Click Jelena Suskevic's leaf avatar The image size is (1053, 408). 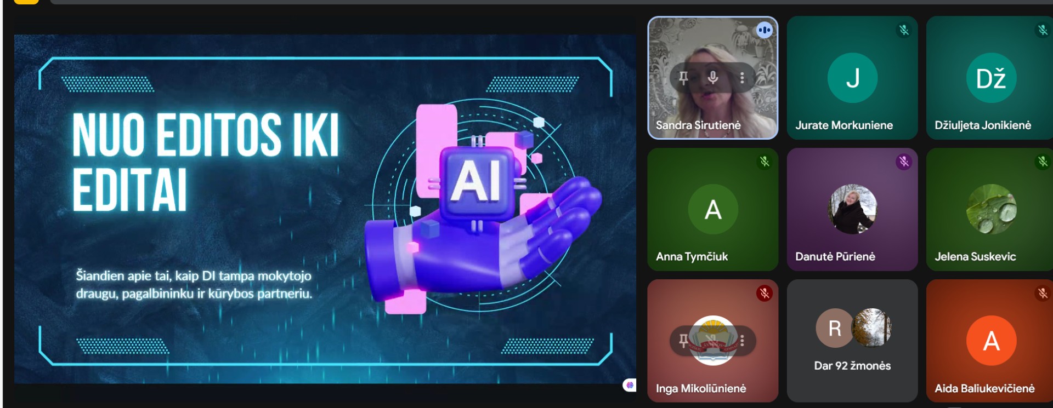point(990,209)
